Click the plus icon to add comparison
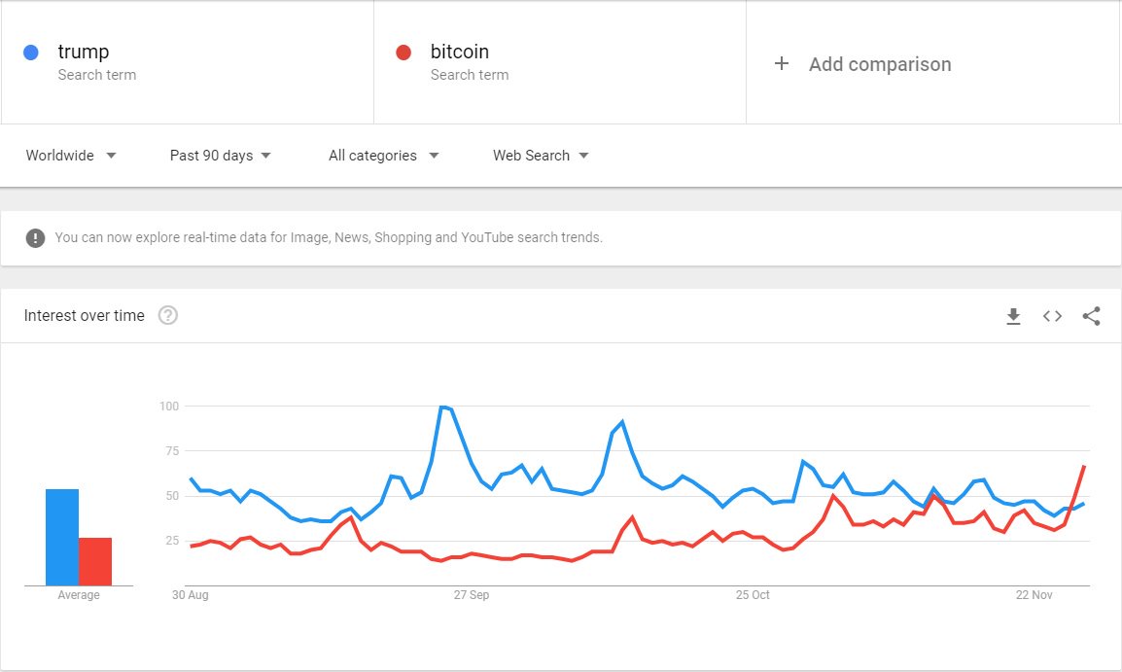The width and height of the screenshot is (1122, 672). (781, 64)
